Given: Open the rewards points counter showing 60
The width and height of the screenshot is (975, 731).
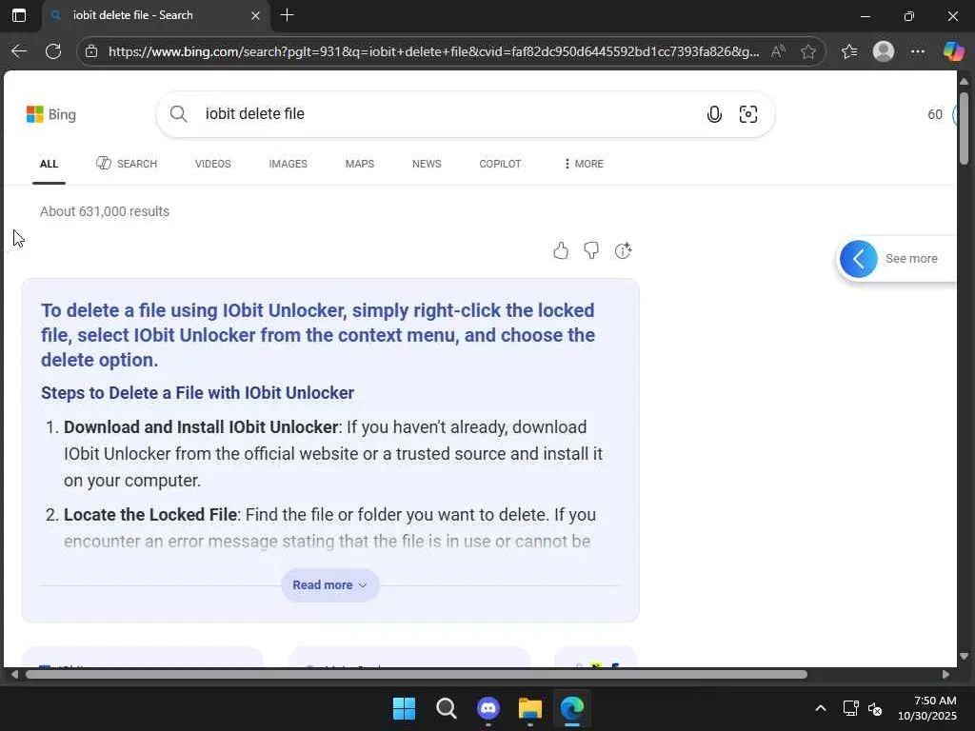Looking at the screenshot, I should [x=935, y=114].
